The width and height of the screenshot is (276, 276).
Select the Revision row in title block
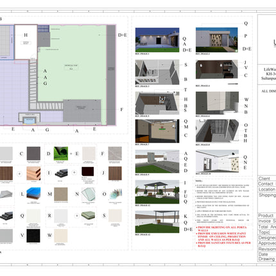click(267, 249)
